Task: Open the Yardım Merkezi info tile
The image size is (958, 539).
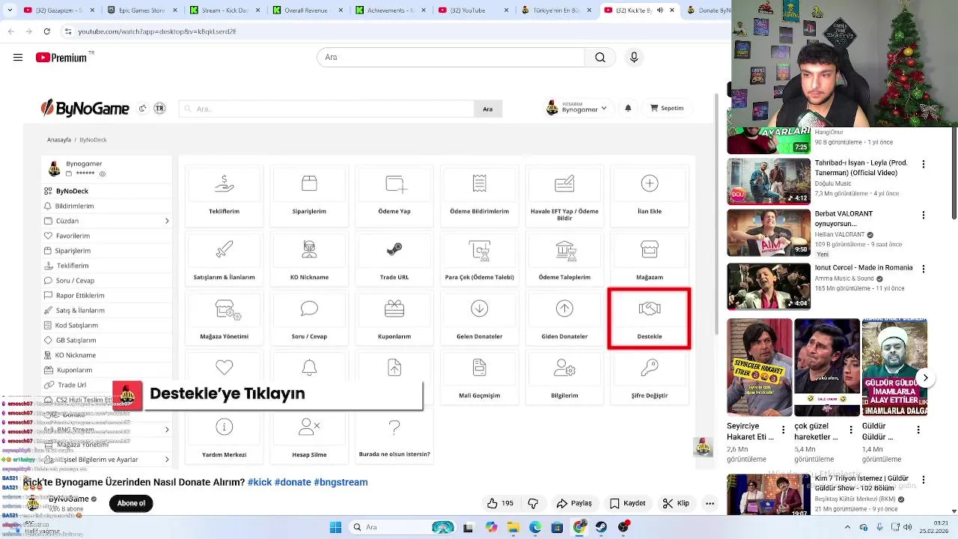Action: coord(224,437)
